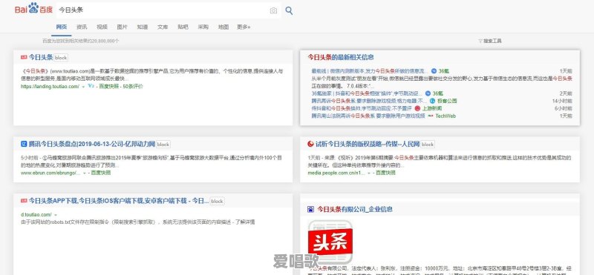Open 今日头条有限公司_企业信息 title

coord(355,209)
